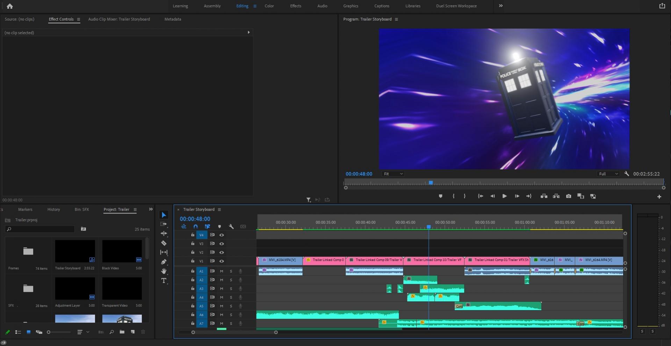The width and height of the screenshot is (671, 346).
Task: Select the Razor tool in the tools panel
Action: [x=164, y=243]
